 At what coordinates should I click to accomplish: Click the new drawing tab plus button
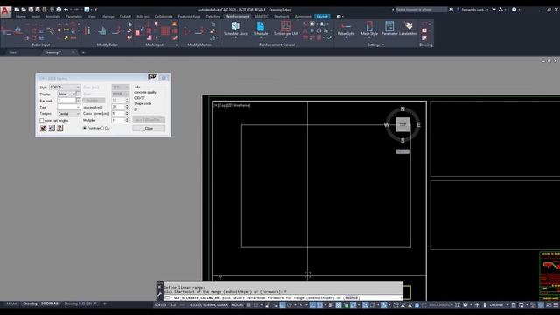click(x=84, y=52)
